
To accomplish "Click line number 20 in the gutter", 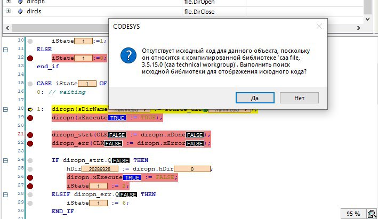I will tap(21, 125).
